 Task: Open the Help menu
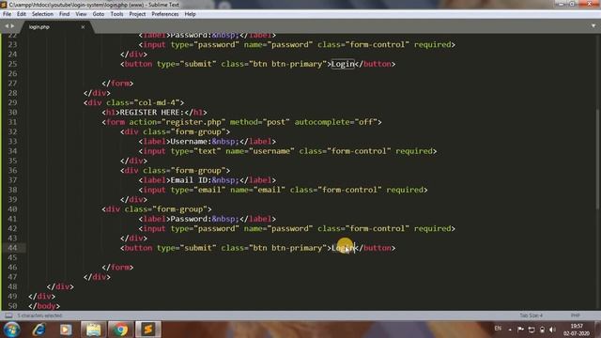pyautogui.click(x=190, y=14)
